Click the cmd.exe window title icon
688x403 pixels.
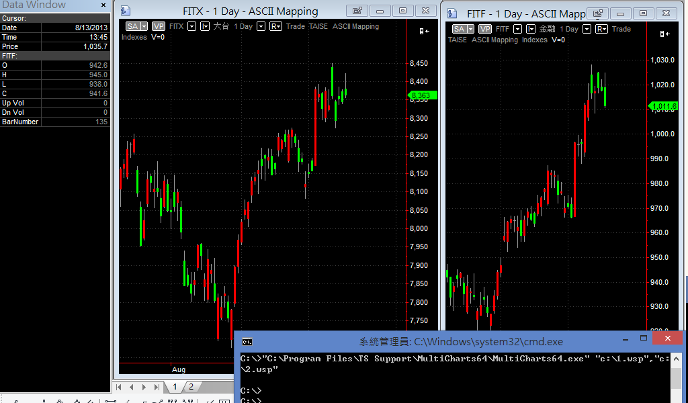247,342
